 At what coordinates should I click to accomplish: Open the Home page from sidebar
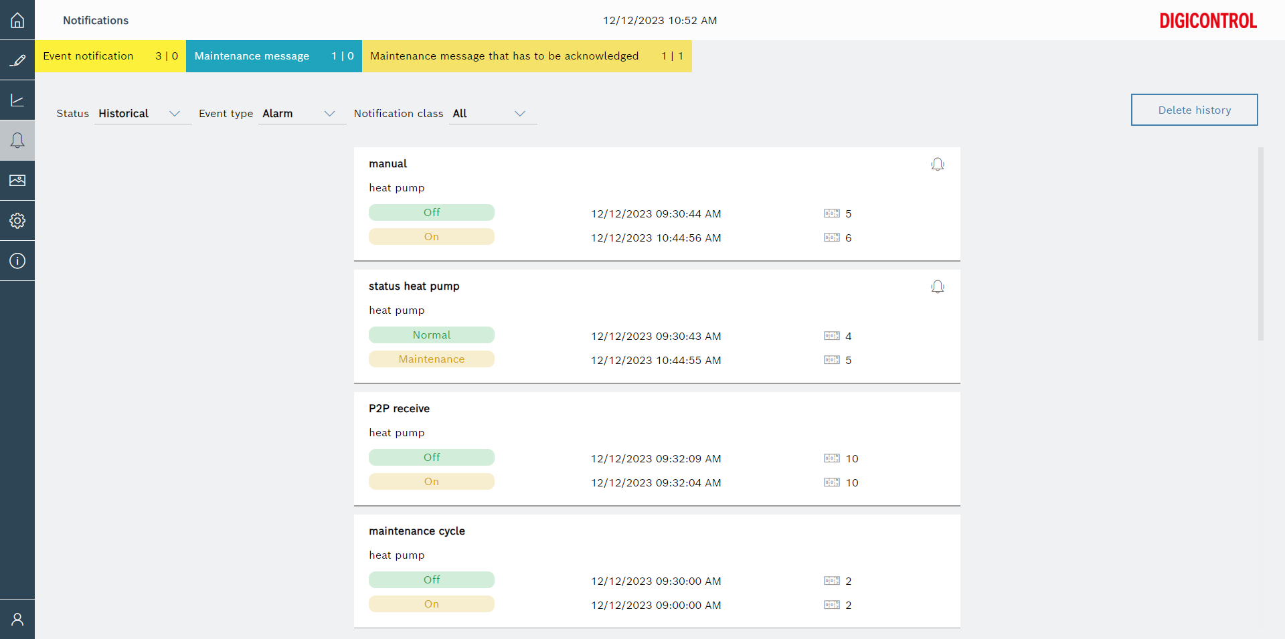[17, 20]
